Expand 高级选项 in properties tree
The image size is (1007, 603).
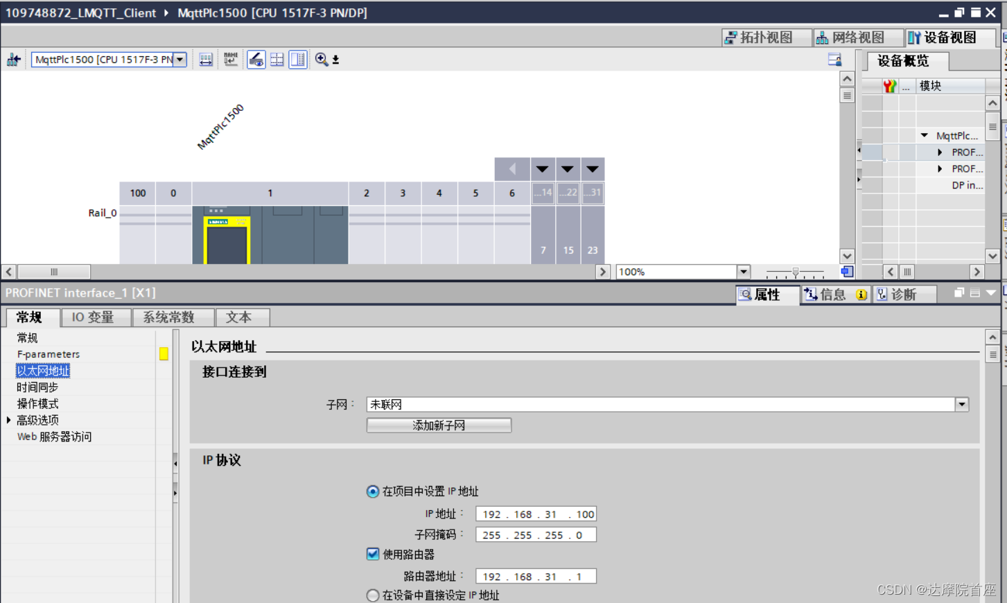pyautogui.click(x=8, y=420)
